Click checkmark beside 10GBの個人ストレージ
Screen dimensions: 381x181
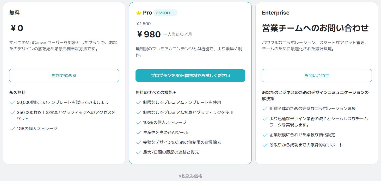pos(138,122)
